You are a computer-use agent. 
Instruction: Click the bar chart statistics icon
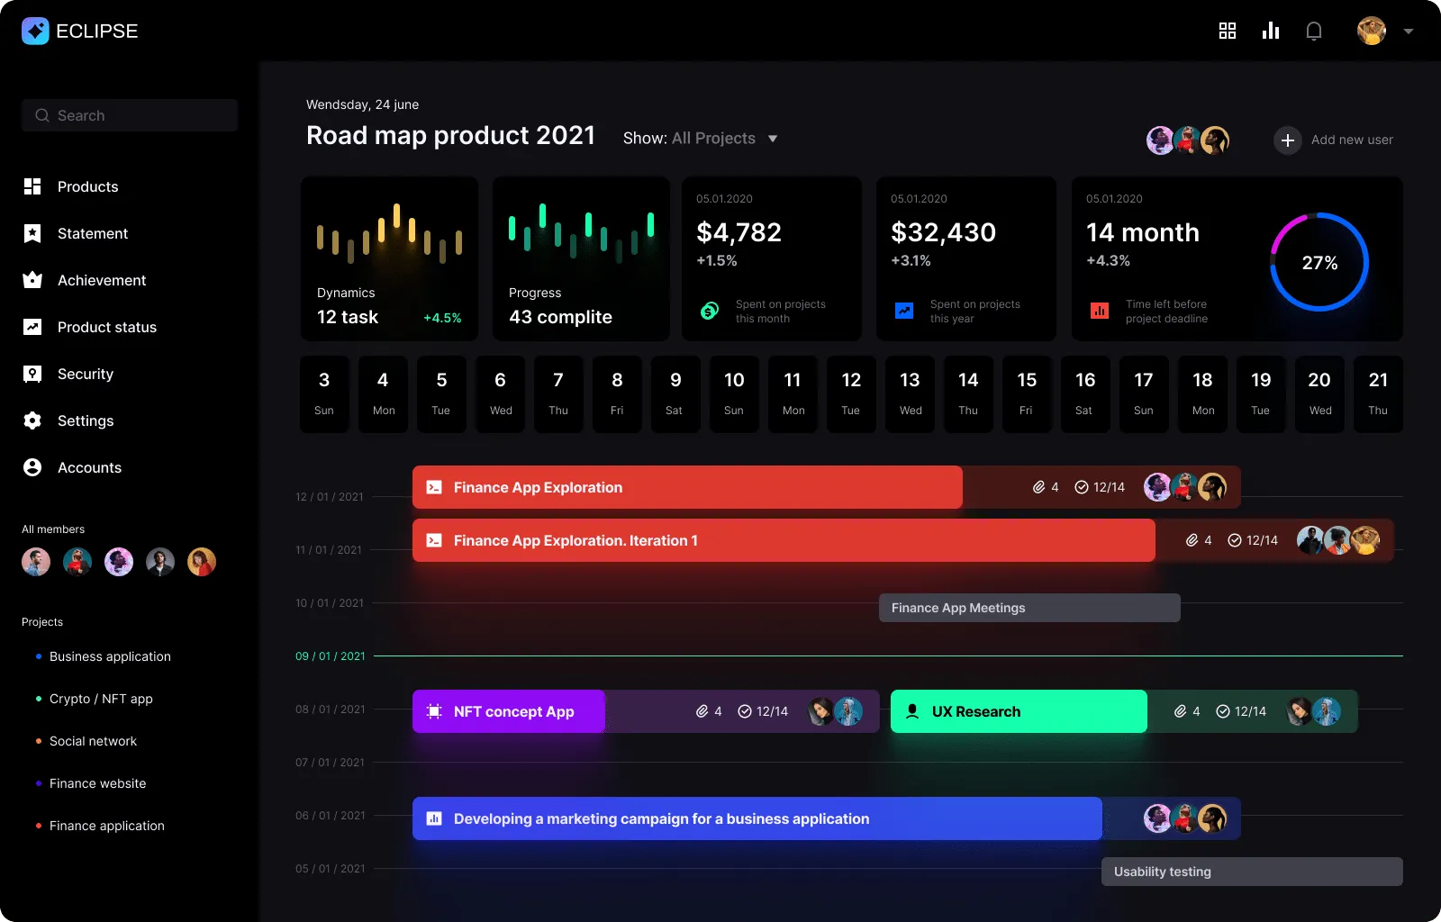pos(1271,32)
